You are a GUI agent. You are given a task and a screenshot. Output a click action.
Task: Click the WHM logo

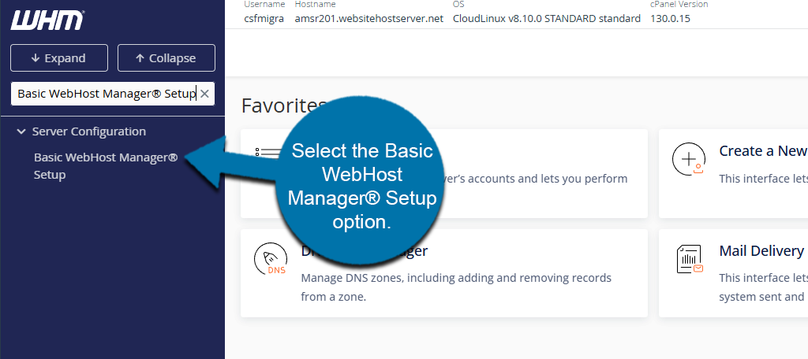pyautogui.click(x=46, y=20)
